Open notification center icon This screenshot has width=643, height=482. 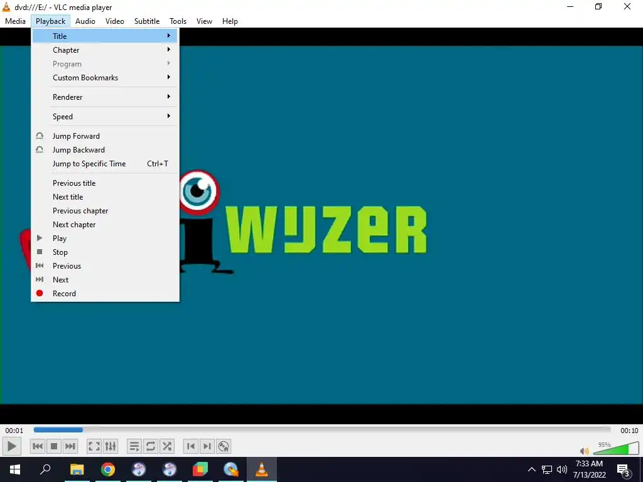click(x=624, y=470)
